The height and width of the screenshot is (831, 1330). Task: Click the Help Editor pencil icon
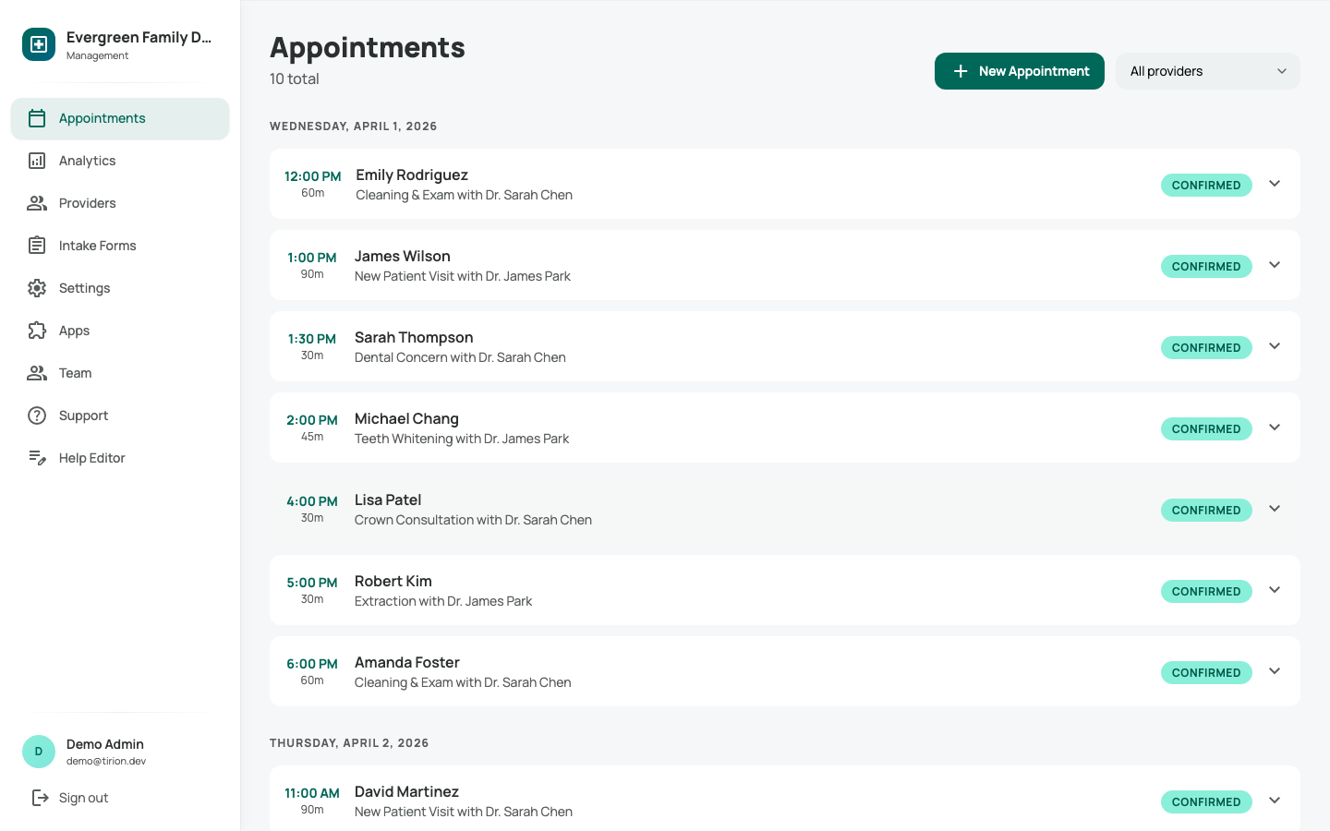[x=38, y=457]
